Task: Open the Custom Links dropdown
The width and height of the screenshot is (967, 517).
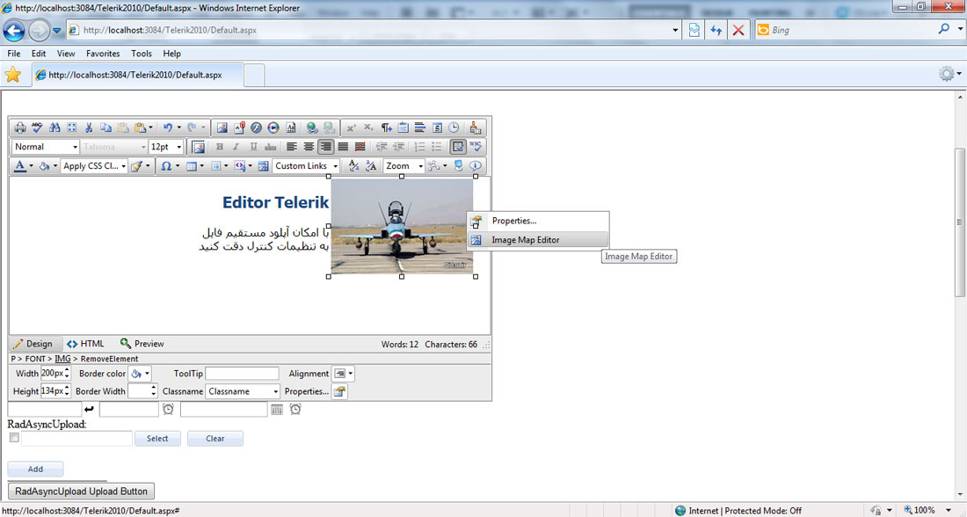Action: coord(307,166)
